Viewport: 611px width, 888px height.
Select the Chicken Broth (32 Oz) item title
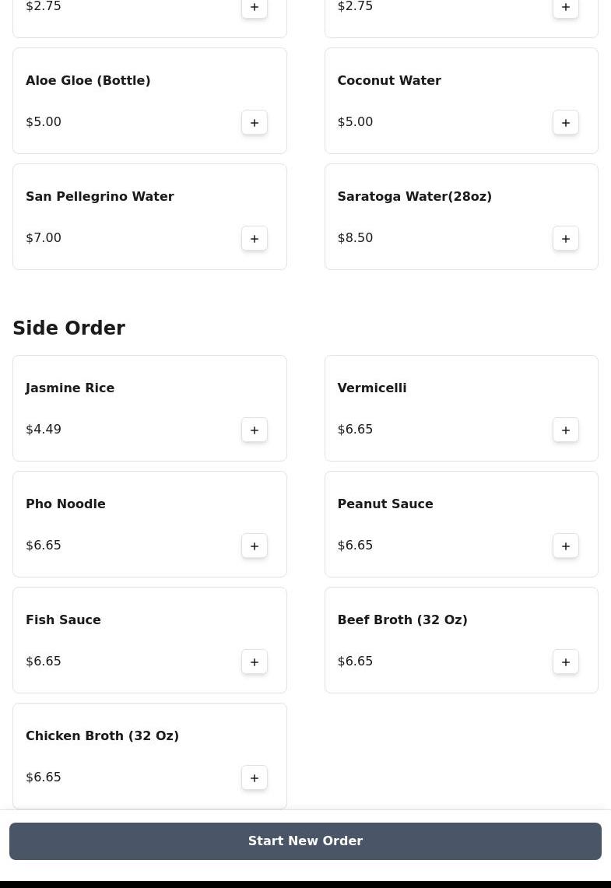[102, 735]
